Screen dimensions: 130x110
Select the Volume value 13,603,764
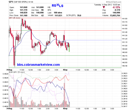coord(115,15)
